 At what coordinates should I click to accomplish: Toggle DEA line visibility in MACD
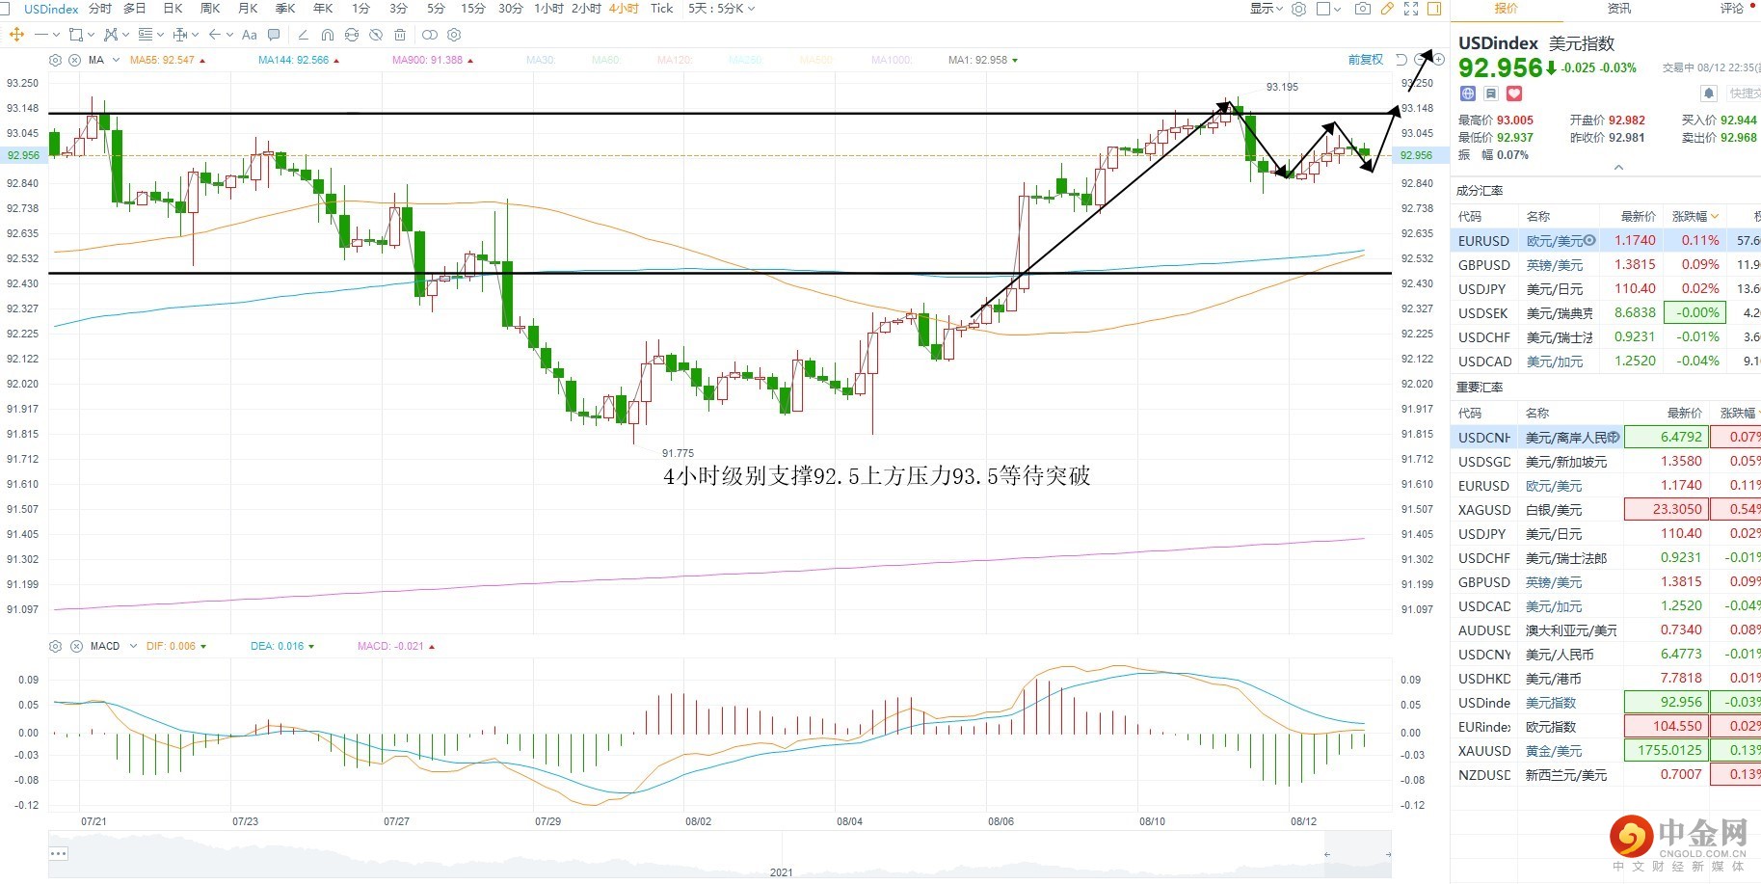point(277,646)
